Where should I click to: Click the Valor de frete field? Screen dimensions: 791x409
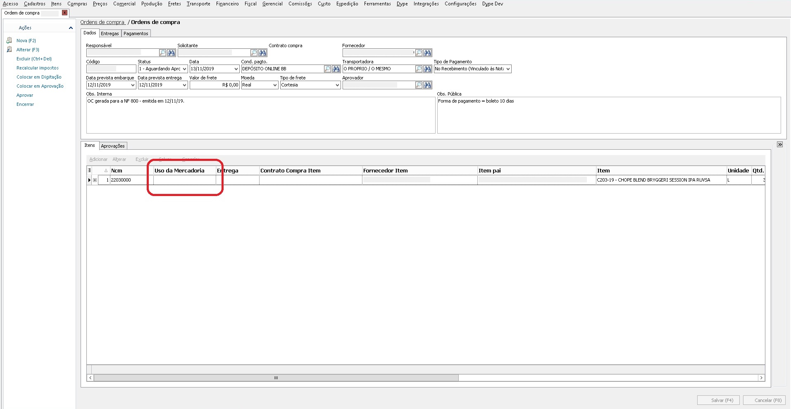[214, 85]
